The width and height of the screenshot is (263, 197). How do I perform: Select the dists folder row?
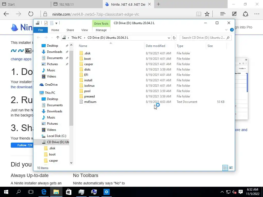[x=152, y=69]
